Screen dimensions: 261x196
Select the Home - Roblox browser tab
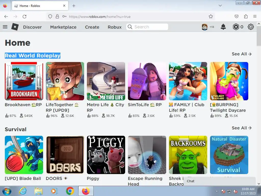click(x=40, y=6)
